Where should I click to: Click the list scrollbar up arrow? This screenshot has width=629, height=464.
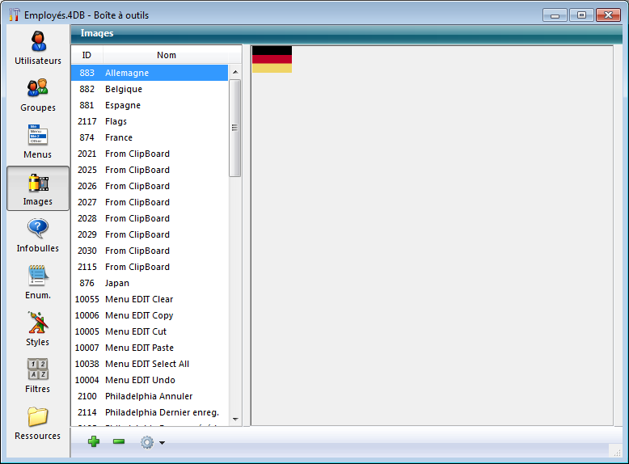235,72
